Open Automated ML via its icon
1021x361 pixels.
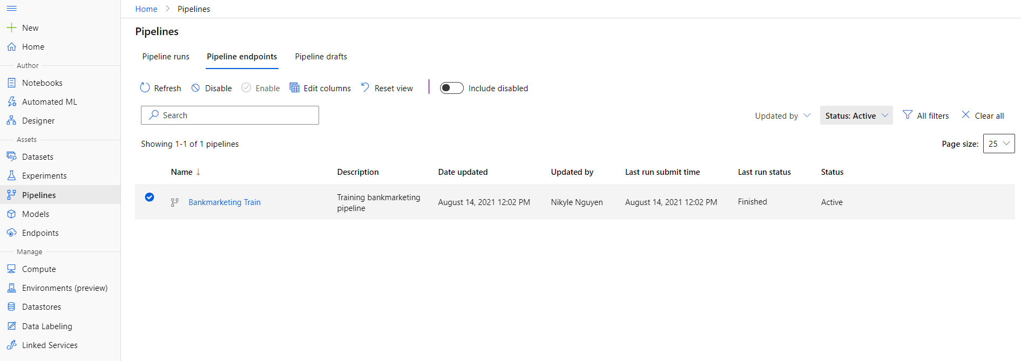(x=11, y=102)
